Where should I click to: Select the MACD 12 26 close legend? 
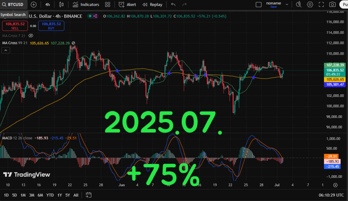click(17, 138)
